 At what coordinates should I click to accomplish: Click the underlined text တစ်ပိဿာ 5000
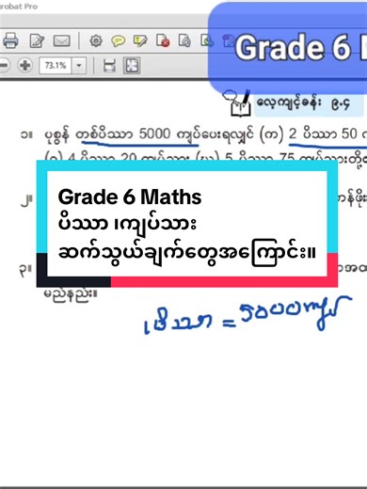click(123, 134)
